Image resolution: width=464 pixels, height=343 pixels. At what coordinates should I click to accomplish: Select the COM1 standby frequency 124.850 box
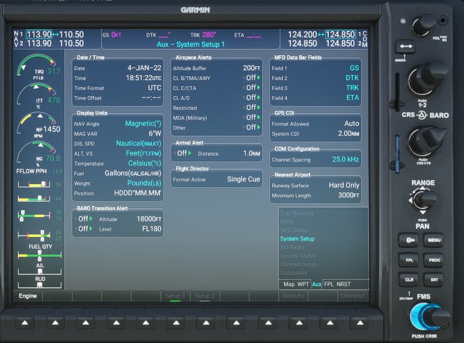pos(341,35)
